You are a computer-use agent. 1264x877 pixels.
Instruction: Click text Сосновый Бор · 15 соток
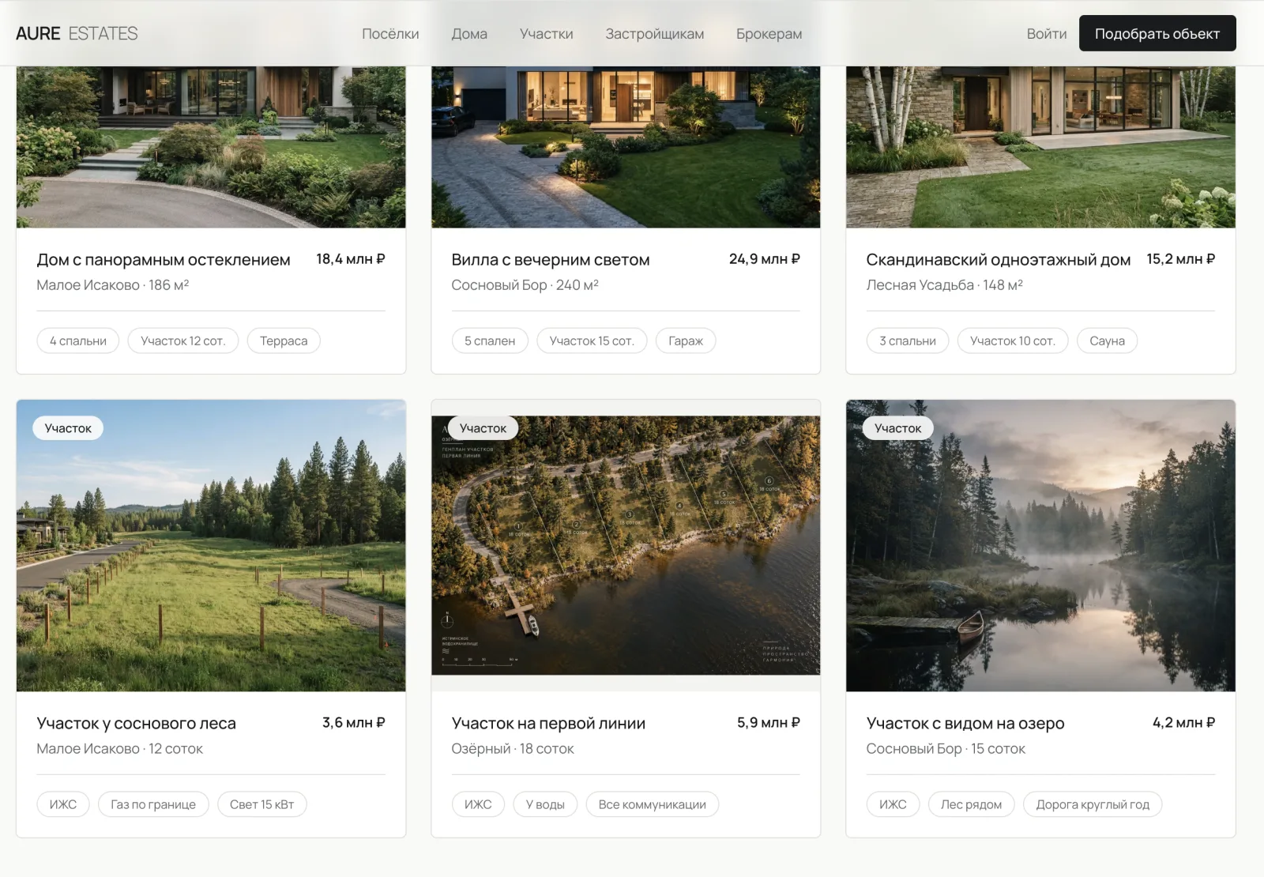click(x=946, y=749)
